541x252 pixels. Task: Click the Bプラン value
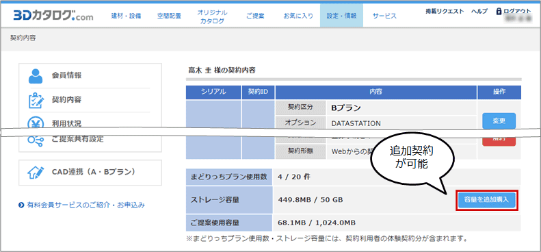(345, 108)
